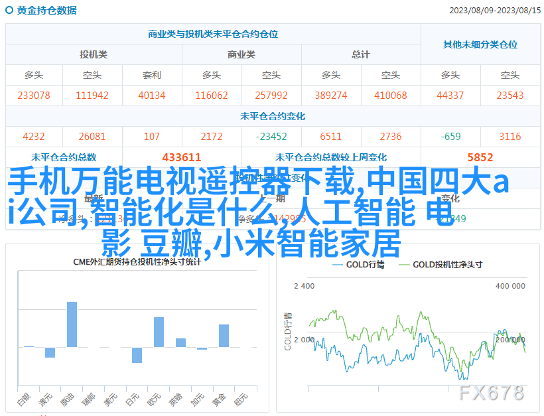This screenshot has height=416, width=544.
Task: Click 多头 header under 商业类
Action: (212, 75)
